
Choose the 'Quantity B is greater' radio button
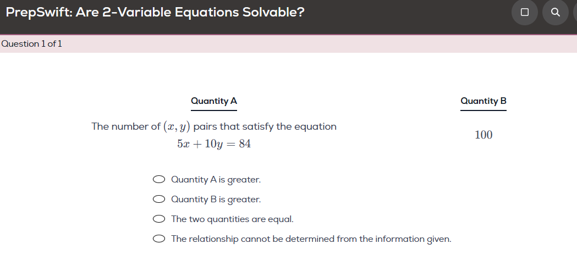point(159,199)
